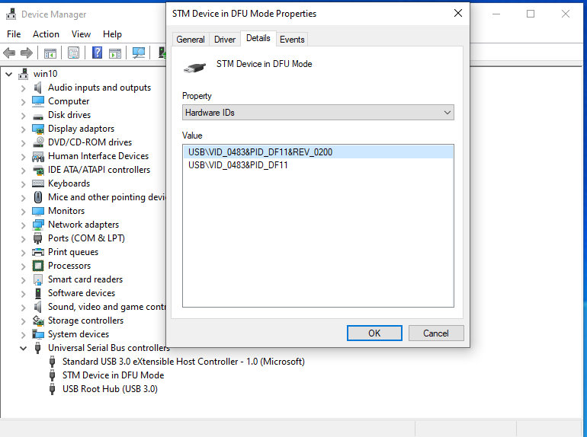
Task: Click the Human Interface Devices icon
Action: click(38, 156)
